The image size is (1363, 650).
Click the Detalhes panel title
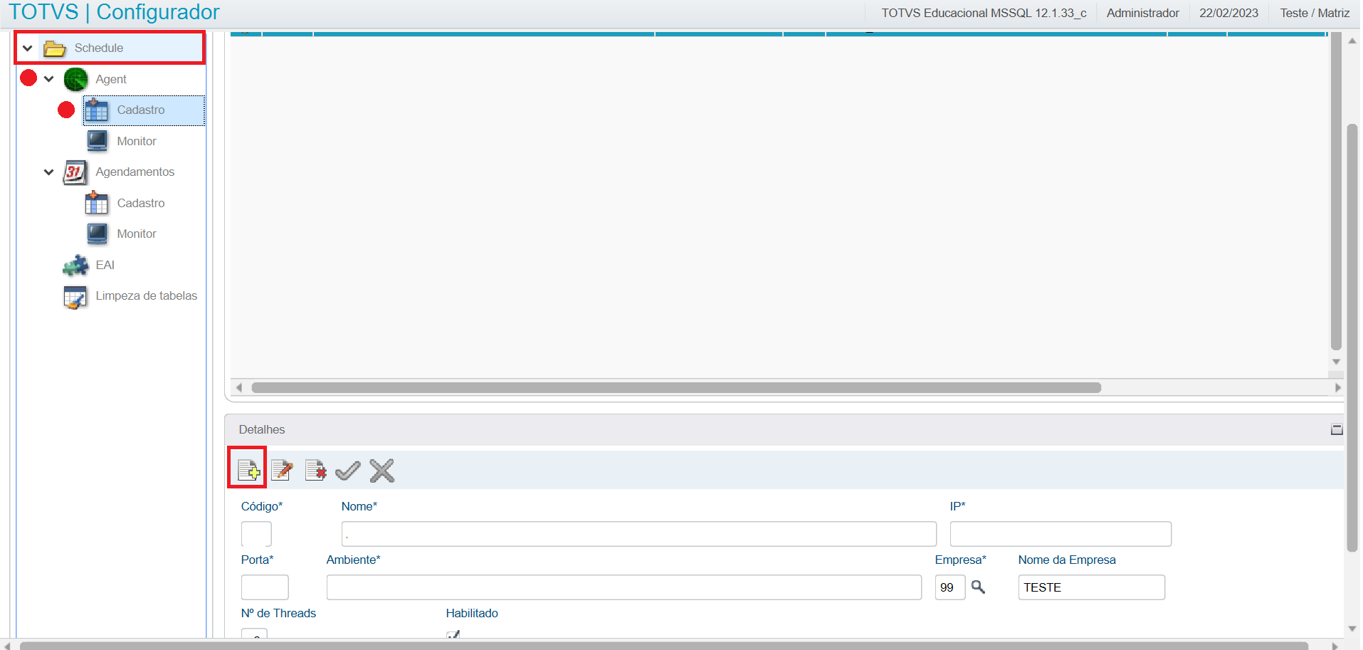(x=262, y=429)
